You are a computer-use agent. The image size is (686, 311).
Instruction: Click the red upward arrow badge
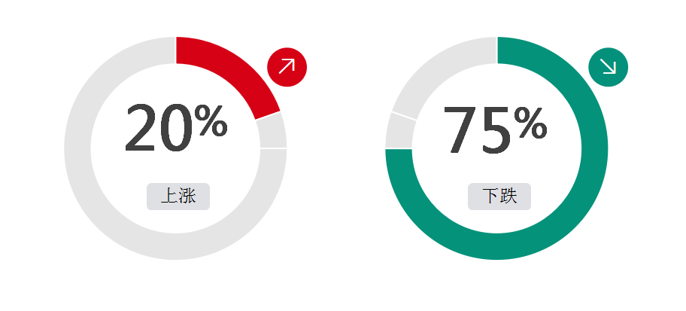(x=287, y=67)
